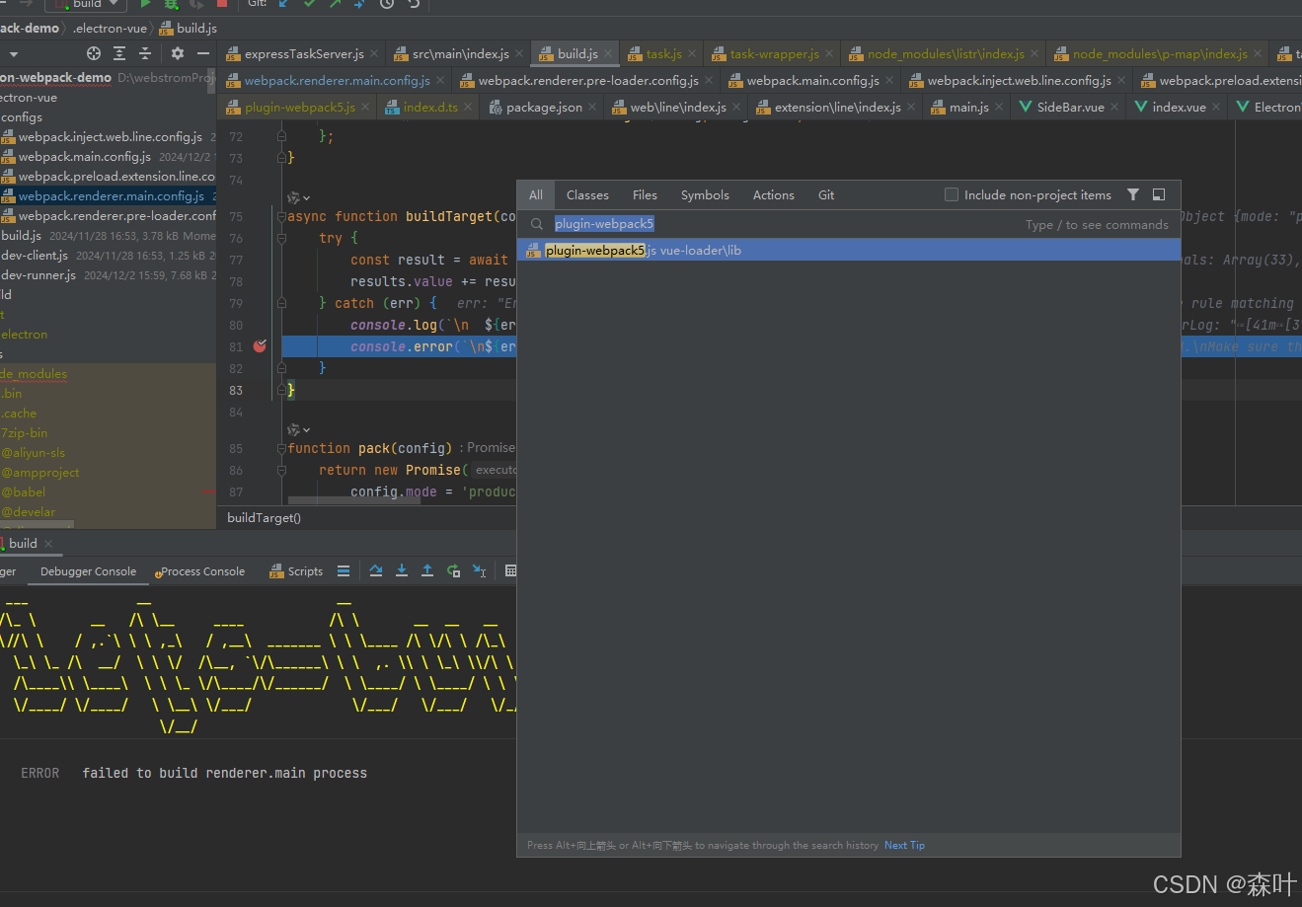Click the Run button in top toolbar
1302x907 pixels.
click(x=145, y=4)
